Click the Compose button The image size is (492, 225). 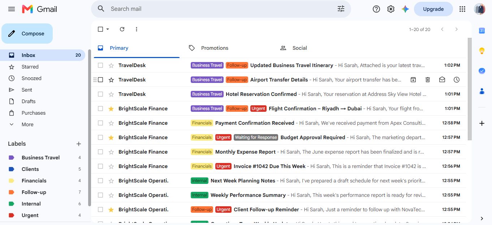tap(27, 34)
